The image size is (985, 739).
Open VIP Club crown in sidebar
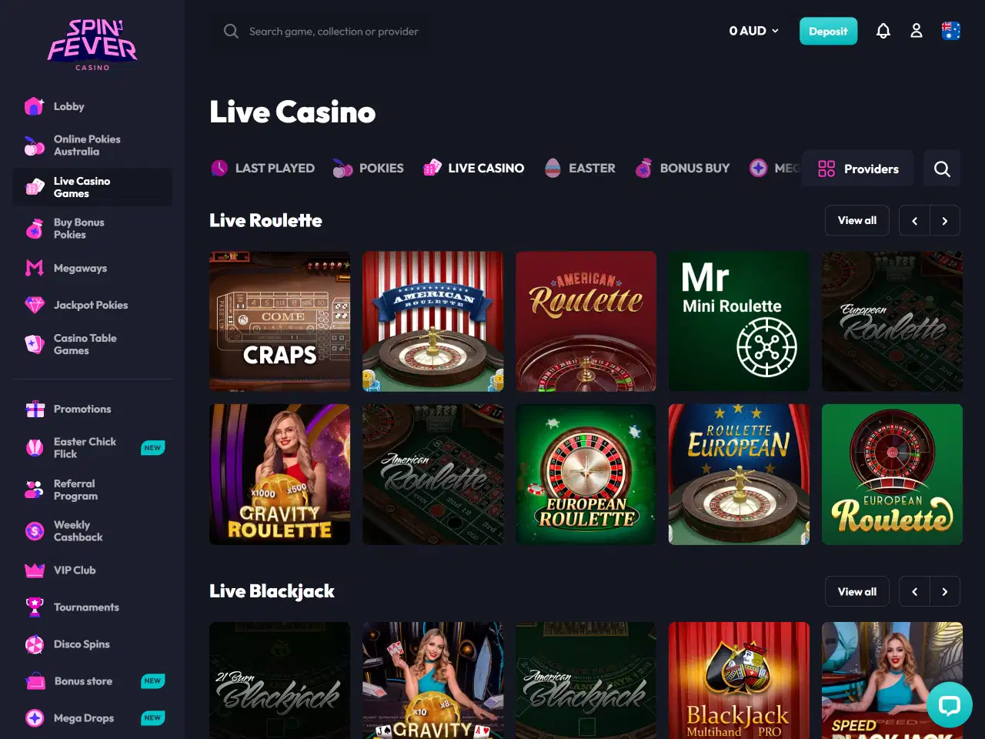point(35,570)
